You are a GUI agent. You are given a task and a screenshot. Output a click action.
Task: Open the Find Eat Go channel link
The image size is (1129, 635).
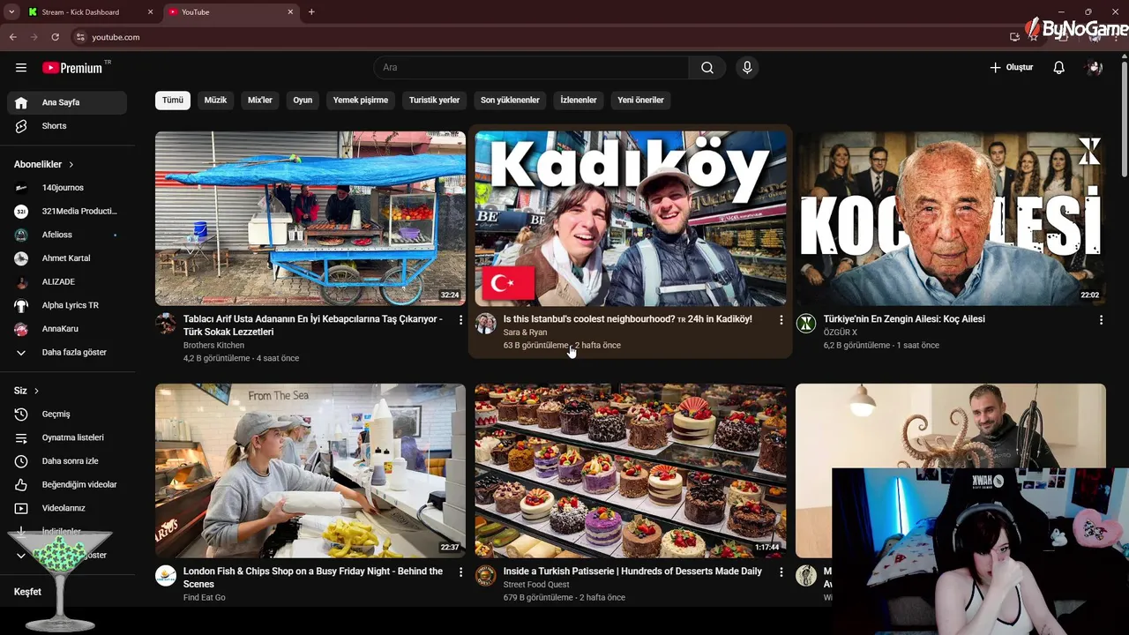point(205,598)
